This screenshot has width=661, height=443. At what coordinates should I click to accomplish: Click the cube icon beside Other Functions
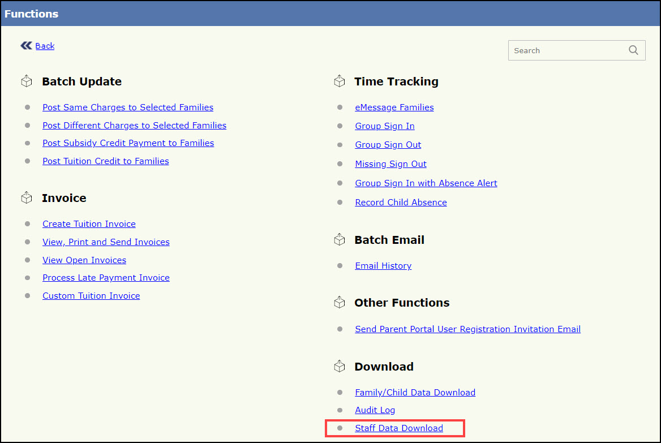tap(339, 303)
